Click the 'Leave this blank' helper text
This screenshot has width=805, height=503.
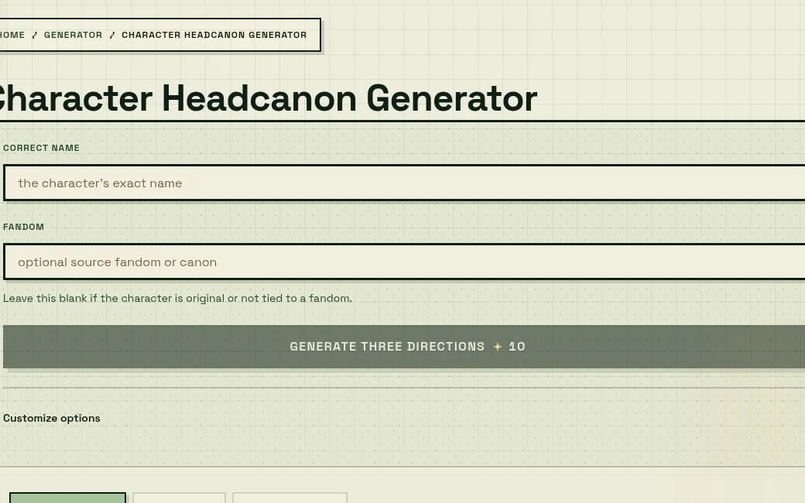(177, 298)
